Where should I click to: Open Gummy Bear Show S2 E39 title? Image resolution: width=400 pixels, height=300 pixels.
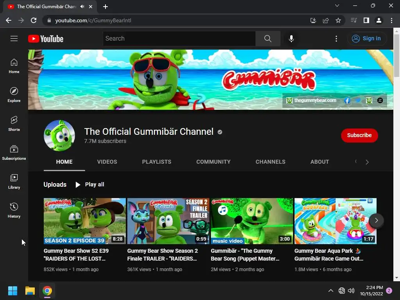[76, 255]
